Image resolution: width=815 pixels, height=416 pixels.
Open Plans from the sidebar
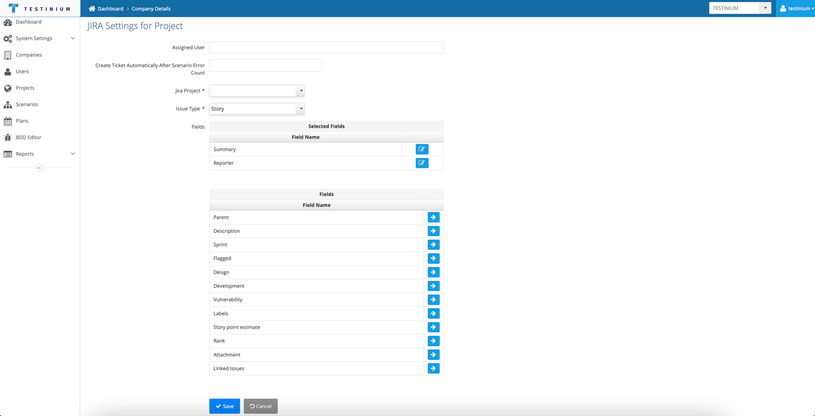coord(22,121)
